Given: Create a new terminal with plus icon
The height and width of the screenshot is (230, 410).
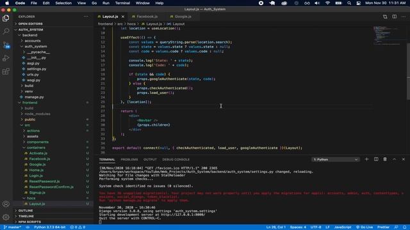Looking at the screenshot, I should (x=366, y=159).
